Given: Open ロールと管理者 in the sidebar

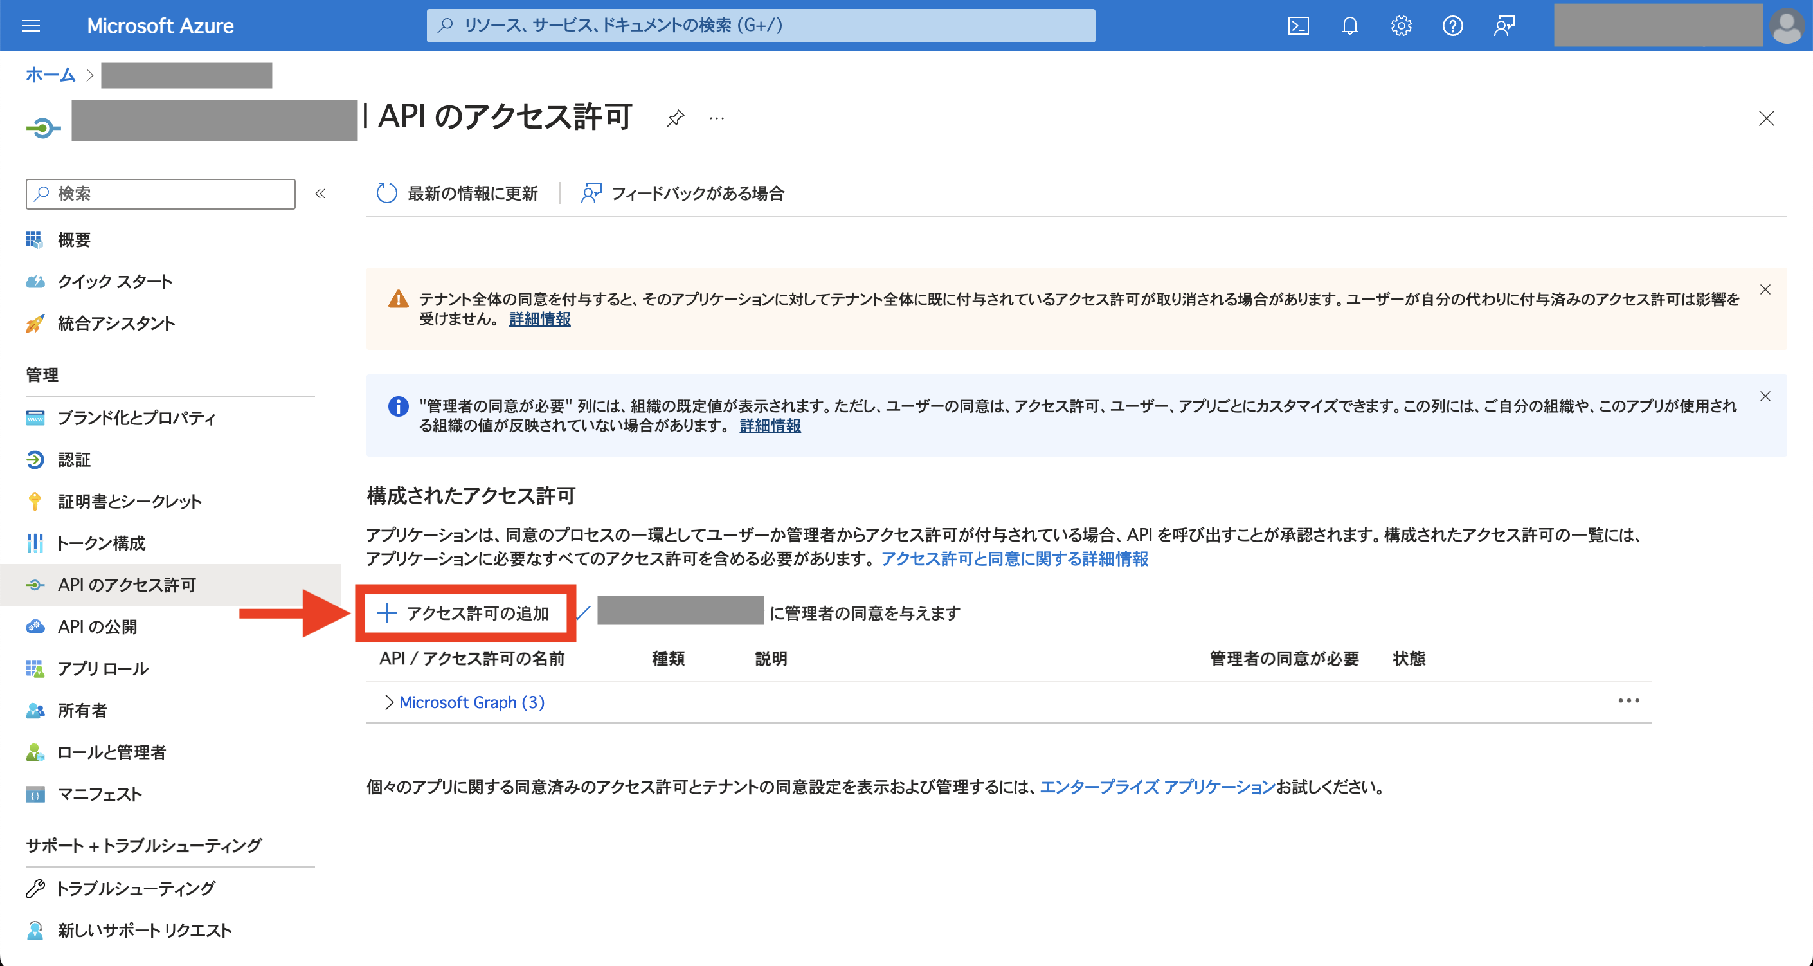Looking at the screenshot, I should coord(111,752).
